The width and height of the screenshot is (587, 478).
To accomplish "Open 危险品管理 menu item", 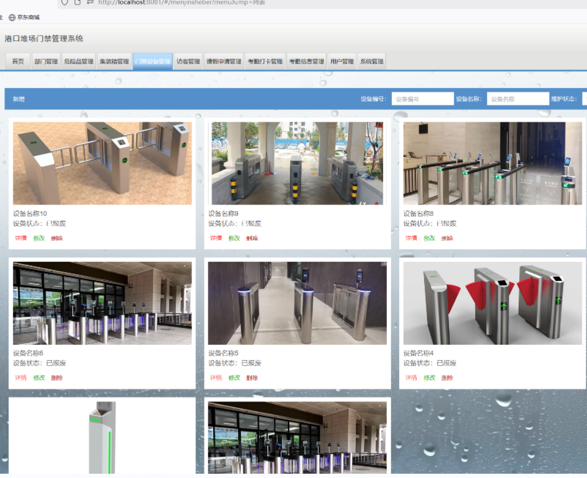I will [79, 62].
